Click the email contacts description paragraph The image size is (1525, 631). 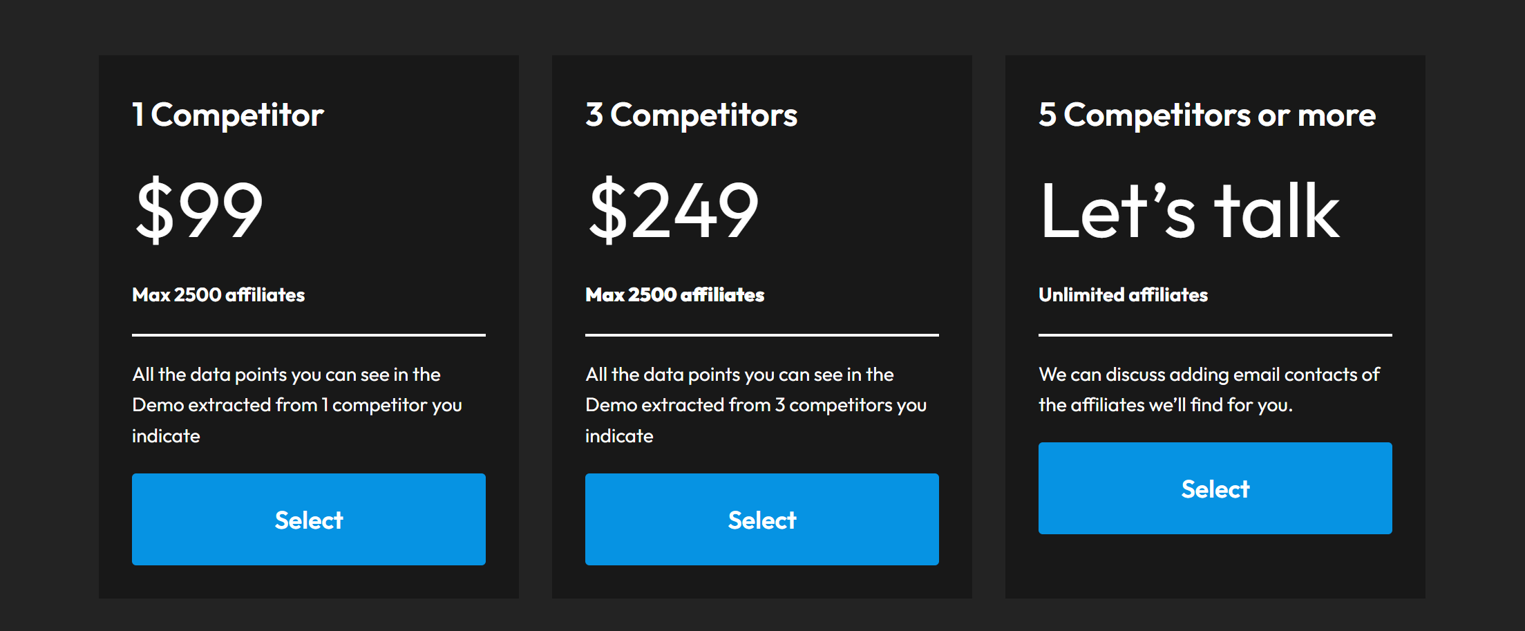1209,390
